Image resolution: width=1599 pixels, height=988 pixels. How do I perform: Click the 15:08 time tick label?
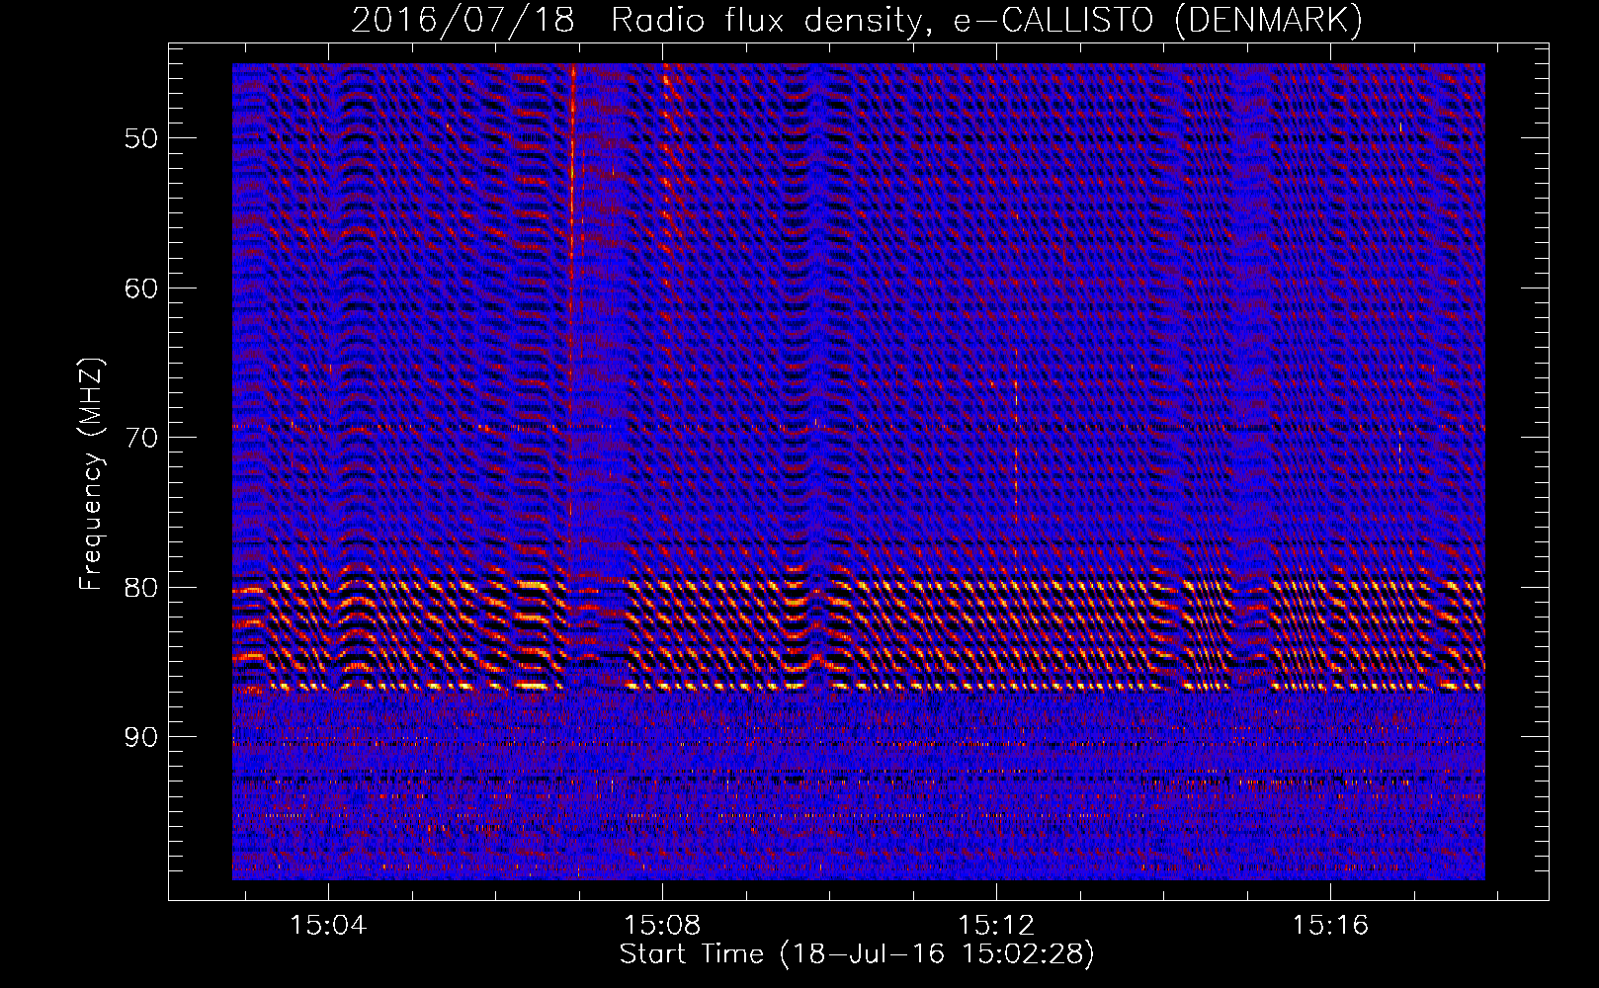pos(662,925)
